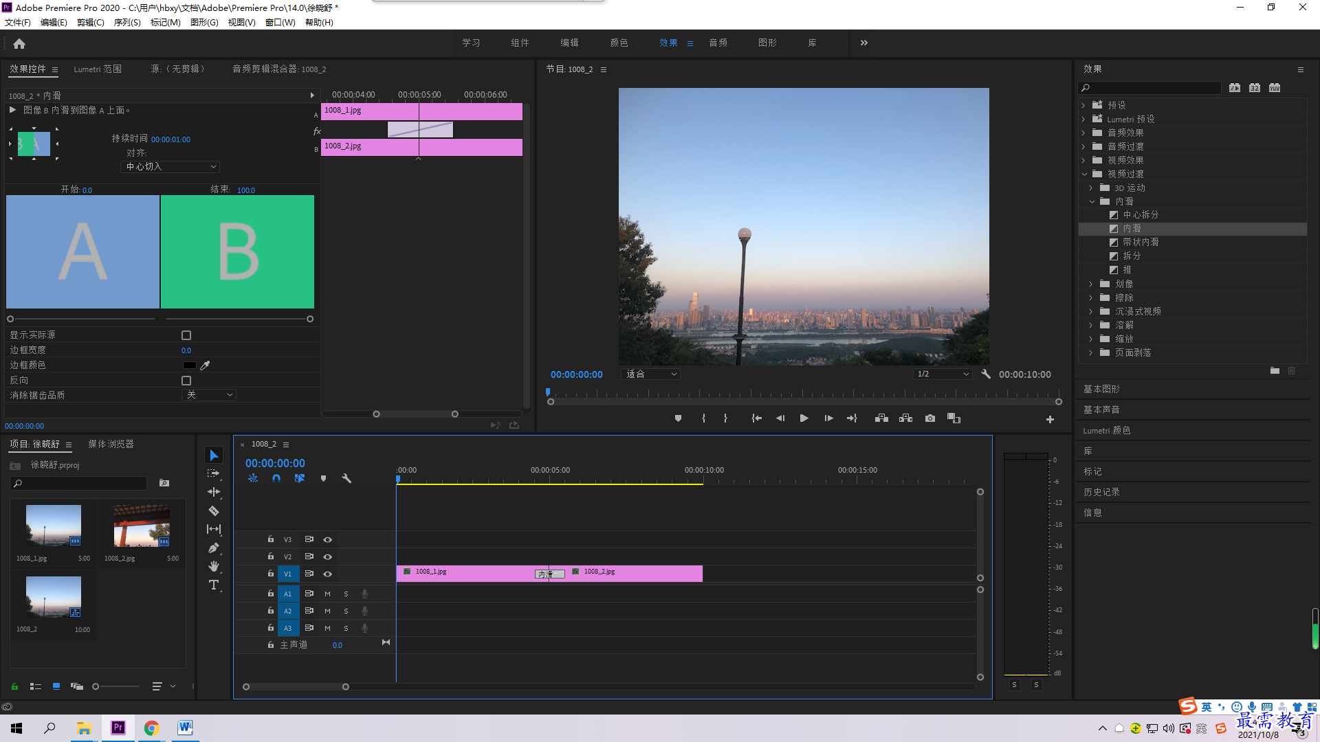Open the button editor plus icon
Image resolution: width=1320 pixels, height=742 pixels.
[1050, 419]
